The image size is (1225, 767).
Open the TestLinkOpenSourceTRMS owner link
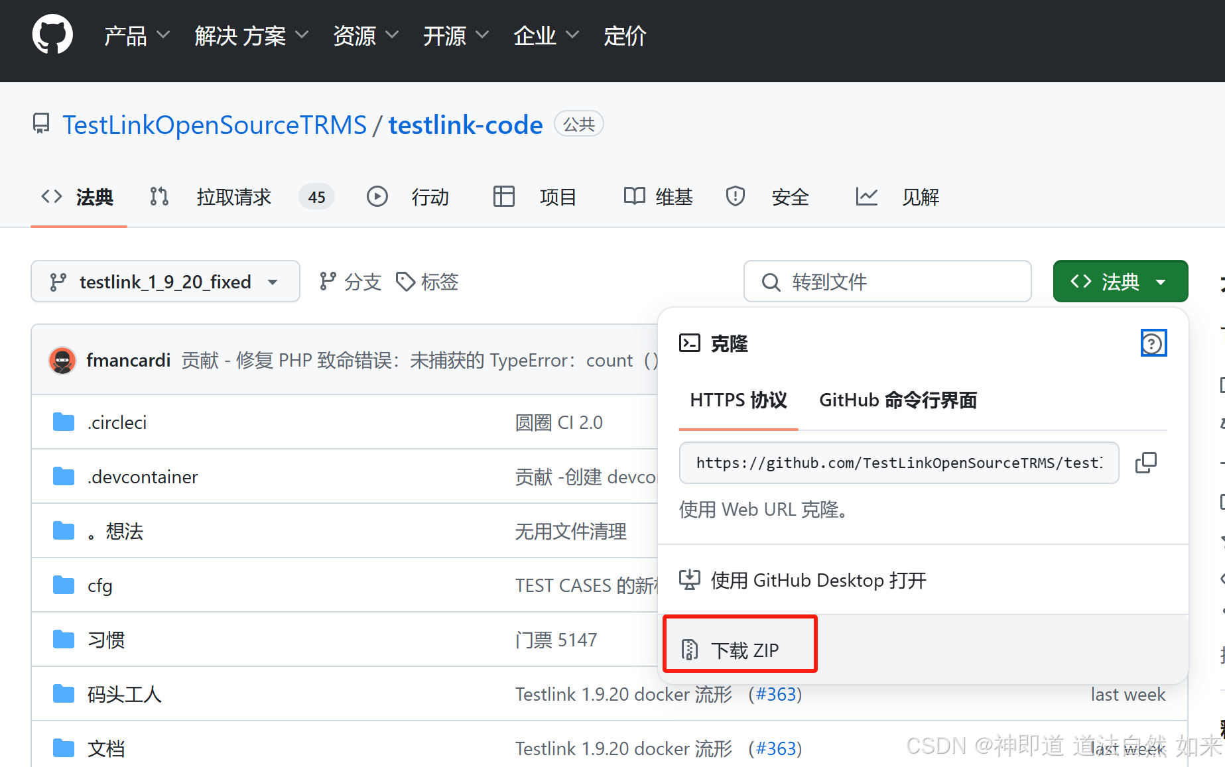(214, 125)
